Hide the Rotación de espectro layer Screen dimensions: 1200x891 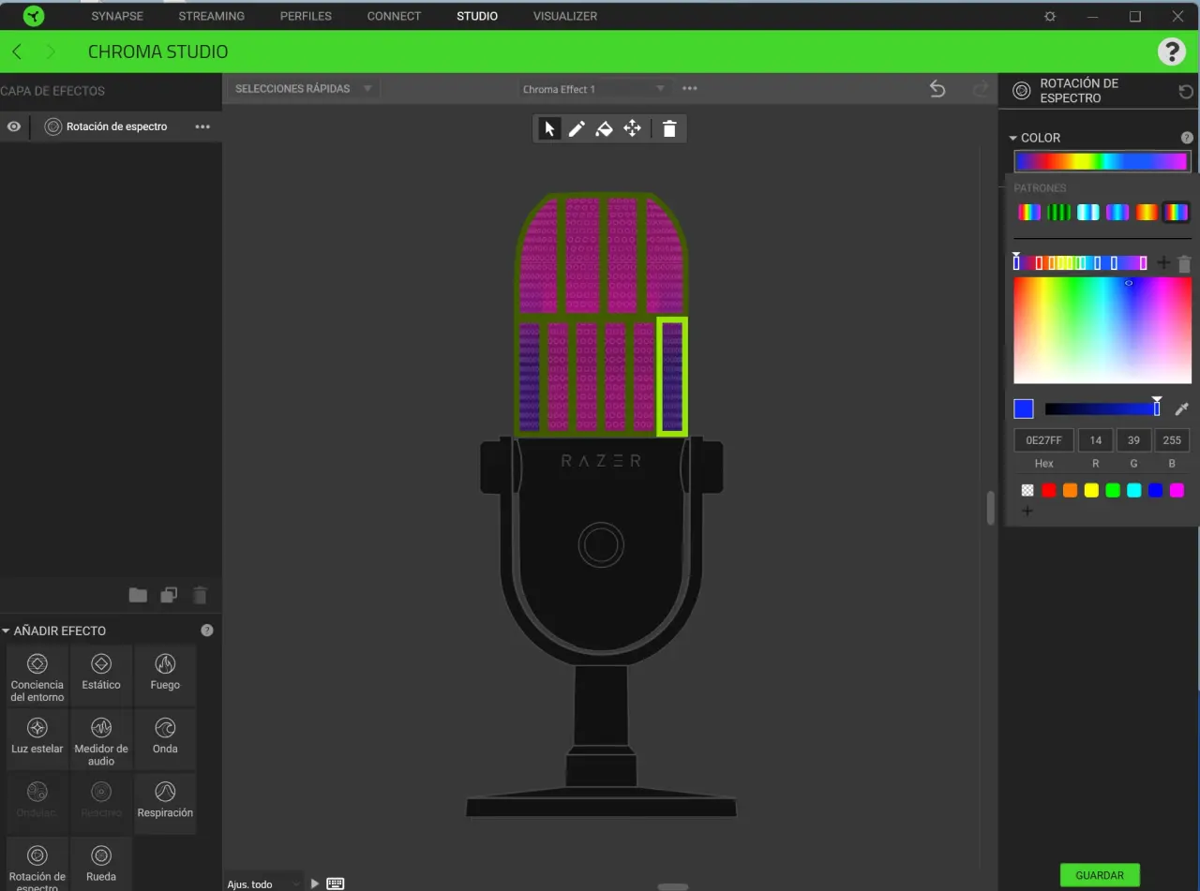click(x=14, y=126)
